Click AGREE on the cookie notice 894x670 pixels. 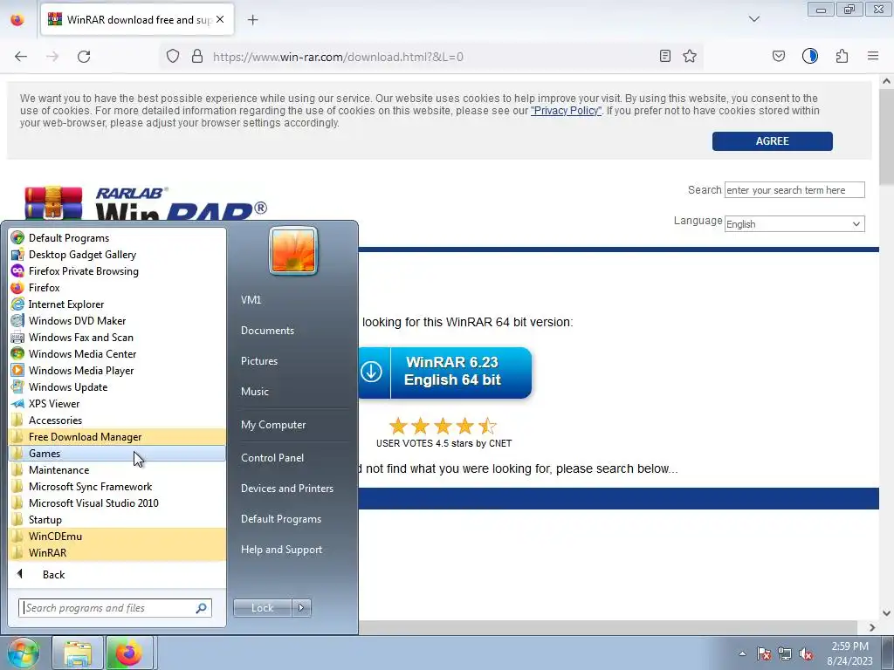[772, 141]
